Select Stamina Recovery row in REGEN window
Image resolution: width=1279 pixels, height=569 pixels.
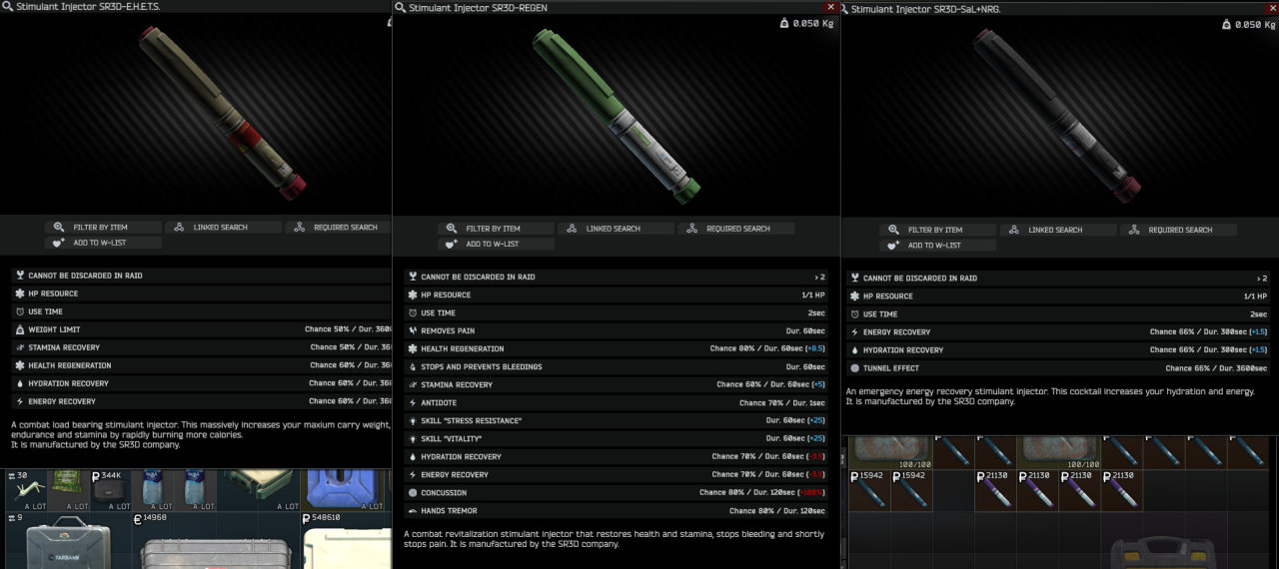pyautogui.click(x=617, y=384)
